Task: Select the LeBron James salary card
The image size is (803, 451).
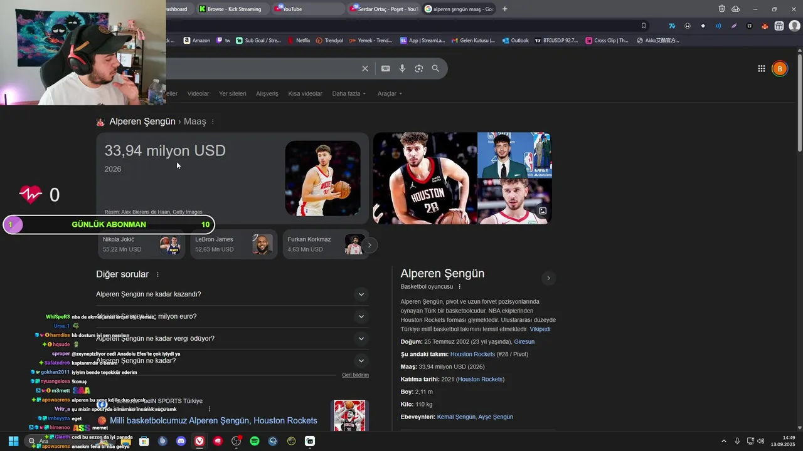Action: (233, 244)
